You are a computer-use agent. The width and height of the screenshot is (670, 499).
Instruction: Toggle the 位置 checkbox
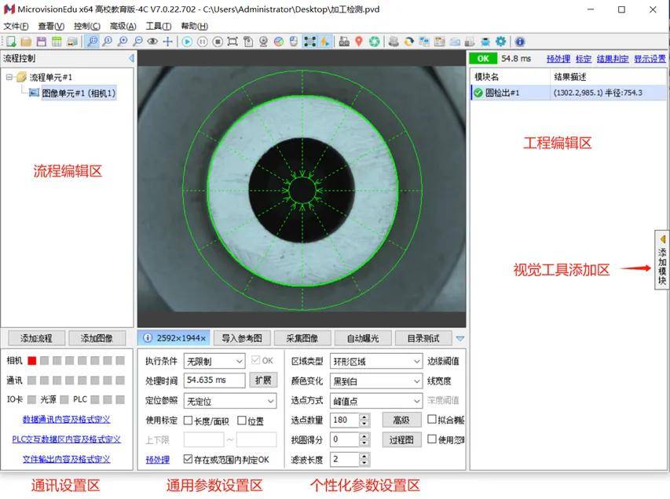click(x=241, y=421)
